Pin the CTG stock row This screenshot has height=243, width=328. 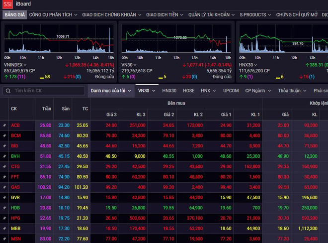[x=4, y=166]
